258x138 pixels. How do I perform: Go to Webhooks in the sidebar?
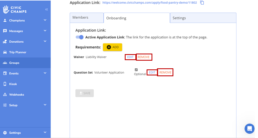pos(16,95)
